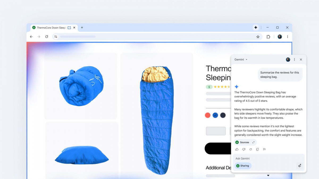Select the blue color option

click(x=215, y=115)
